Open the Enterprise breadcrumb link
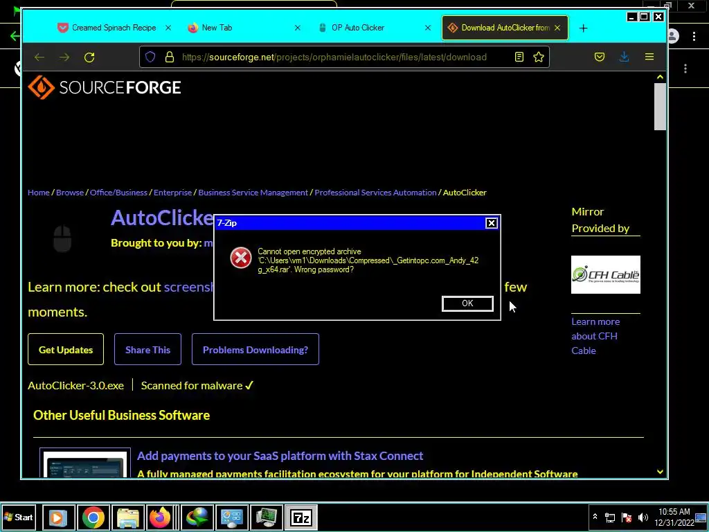 coord(172,193)
